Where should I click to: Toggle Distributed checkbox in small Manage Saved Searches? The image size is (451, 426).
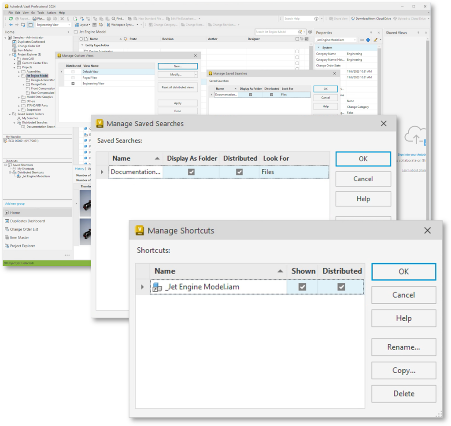(x=271, y=95)
